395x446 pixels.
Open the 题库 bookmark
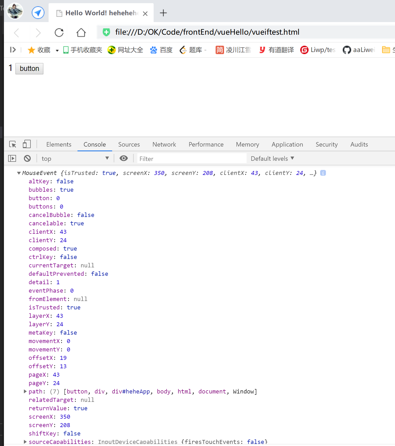point(193,50)
